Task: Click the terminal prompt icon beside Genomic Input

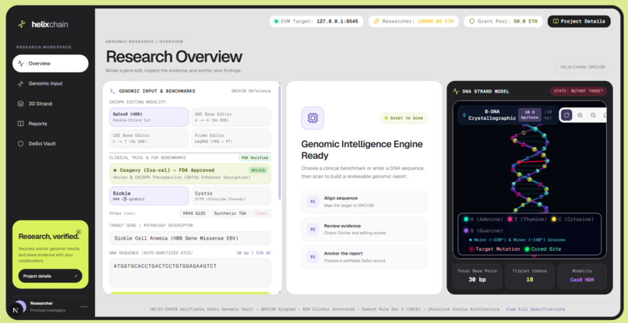Action: pos(112,91)
